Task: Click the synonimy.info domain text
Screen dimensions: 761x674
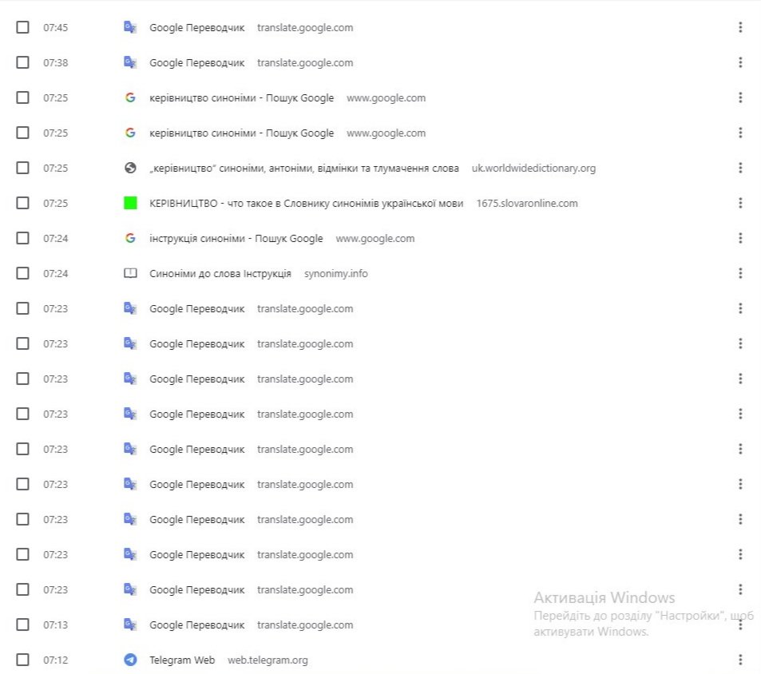Action: 336,274
